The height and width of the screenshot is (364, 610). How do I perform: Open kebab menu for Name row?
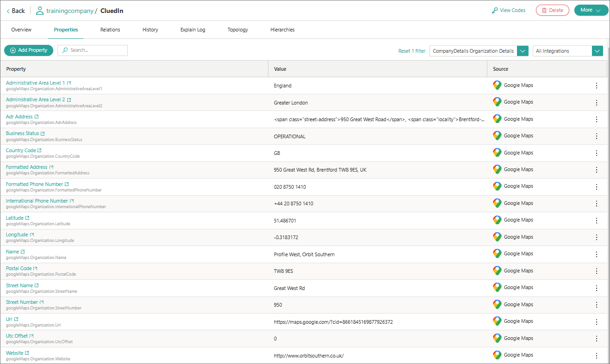597,254
